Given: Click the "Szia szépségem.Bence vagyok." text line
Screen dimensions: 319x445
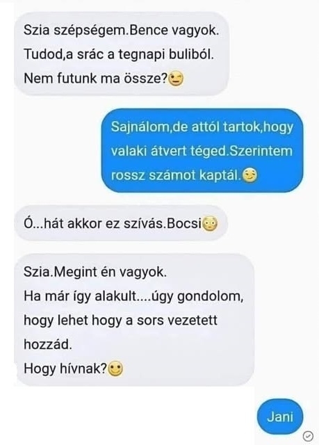Looking at the screenshot, I should point(122,30).
